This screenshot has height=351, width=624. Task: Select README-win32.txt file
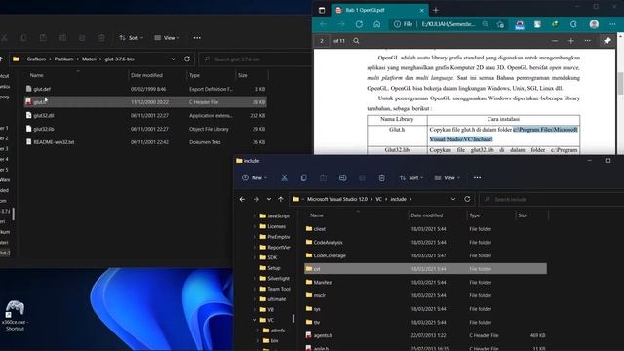(145, 142)
